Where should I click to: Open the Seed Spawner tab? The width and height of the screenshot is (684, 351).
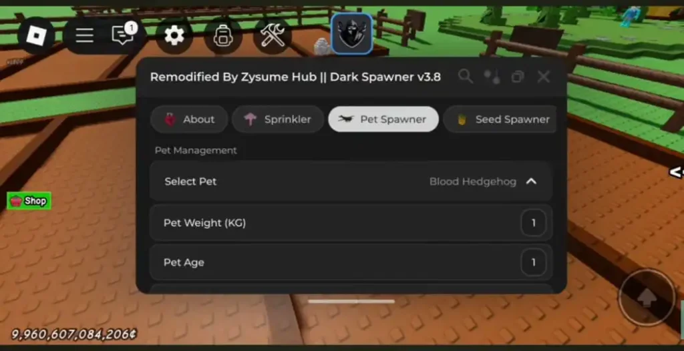tap(500, 119)
